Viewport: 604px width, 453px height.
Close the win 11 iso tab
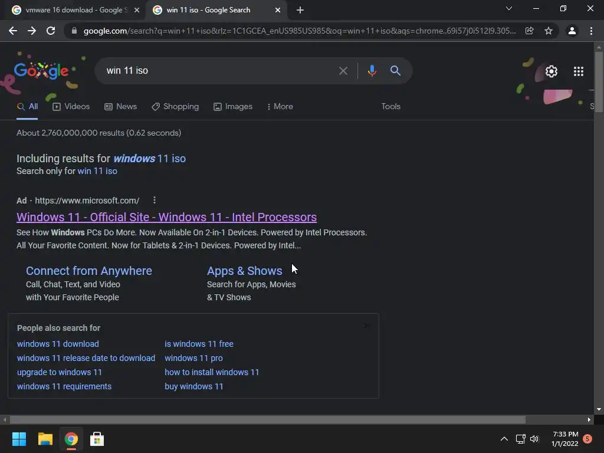point(278,10)
